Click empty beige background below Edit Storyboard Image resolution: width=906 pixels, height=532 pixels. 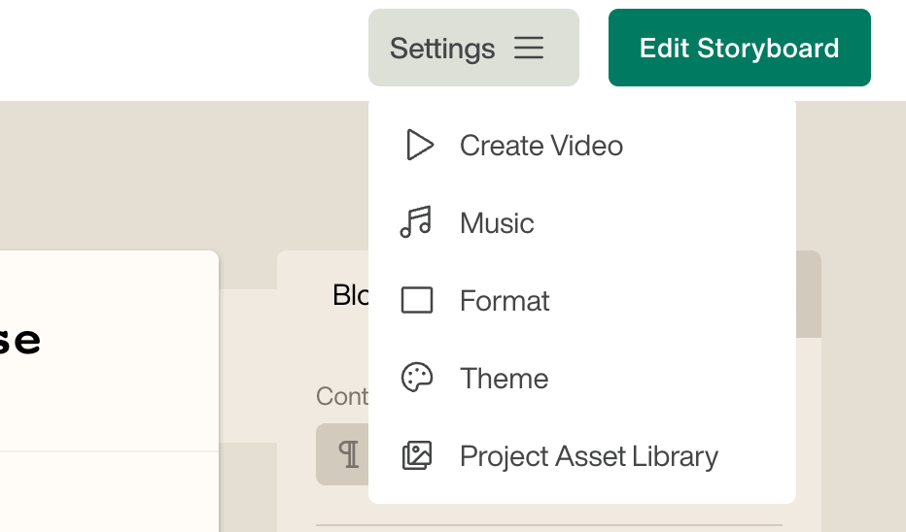tap(851, 175)
